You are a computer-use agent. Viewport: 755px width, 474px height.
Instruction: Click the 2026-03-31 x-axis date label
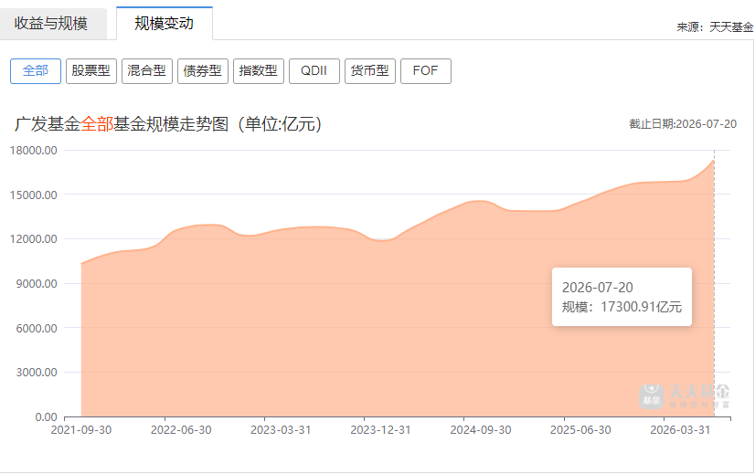[x=680, y=430]
